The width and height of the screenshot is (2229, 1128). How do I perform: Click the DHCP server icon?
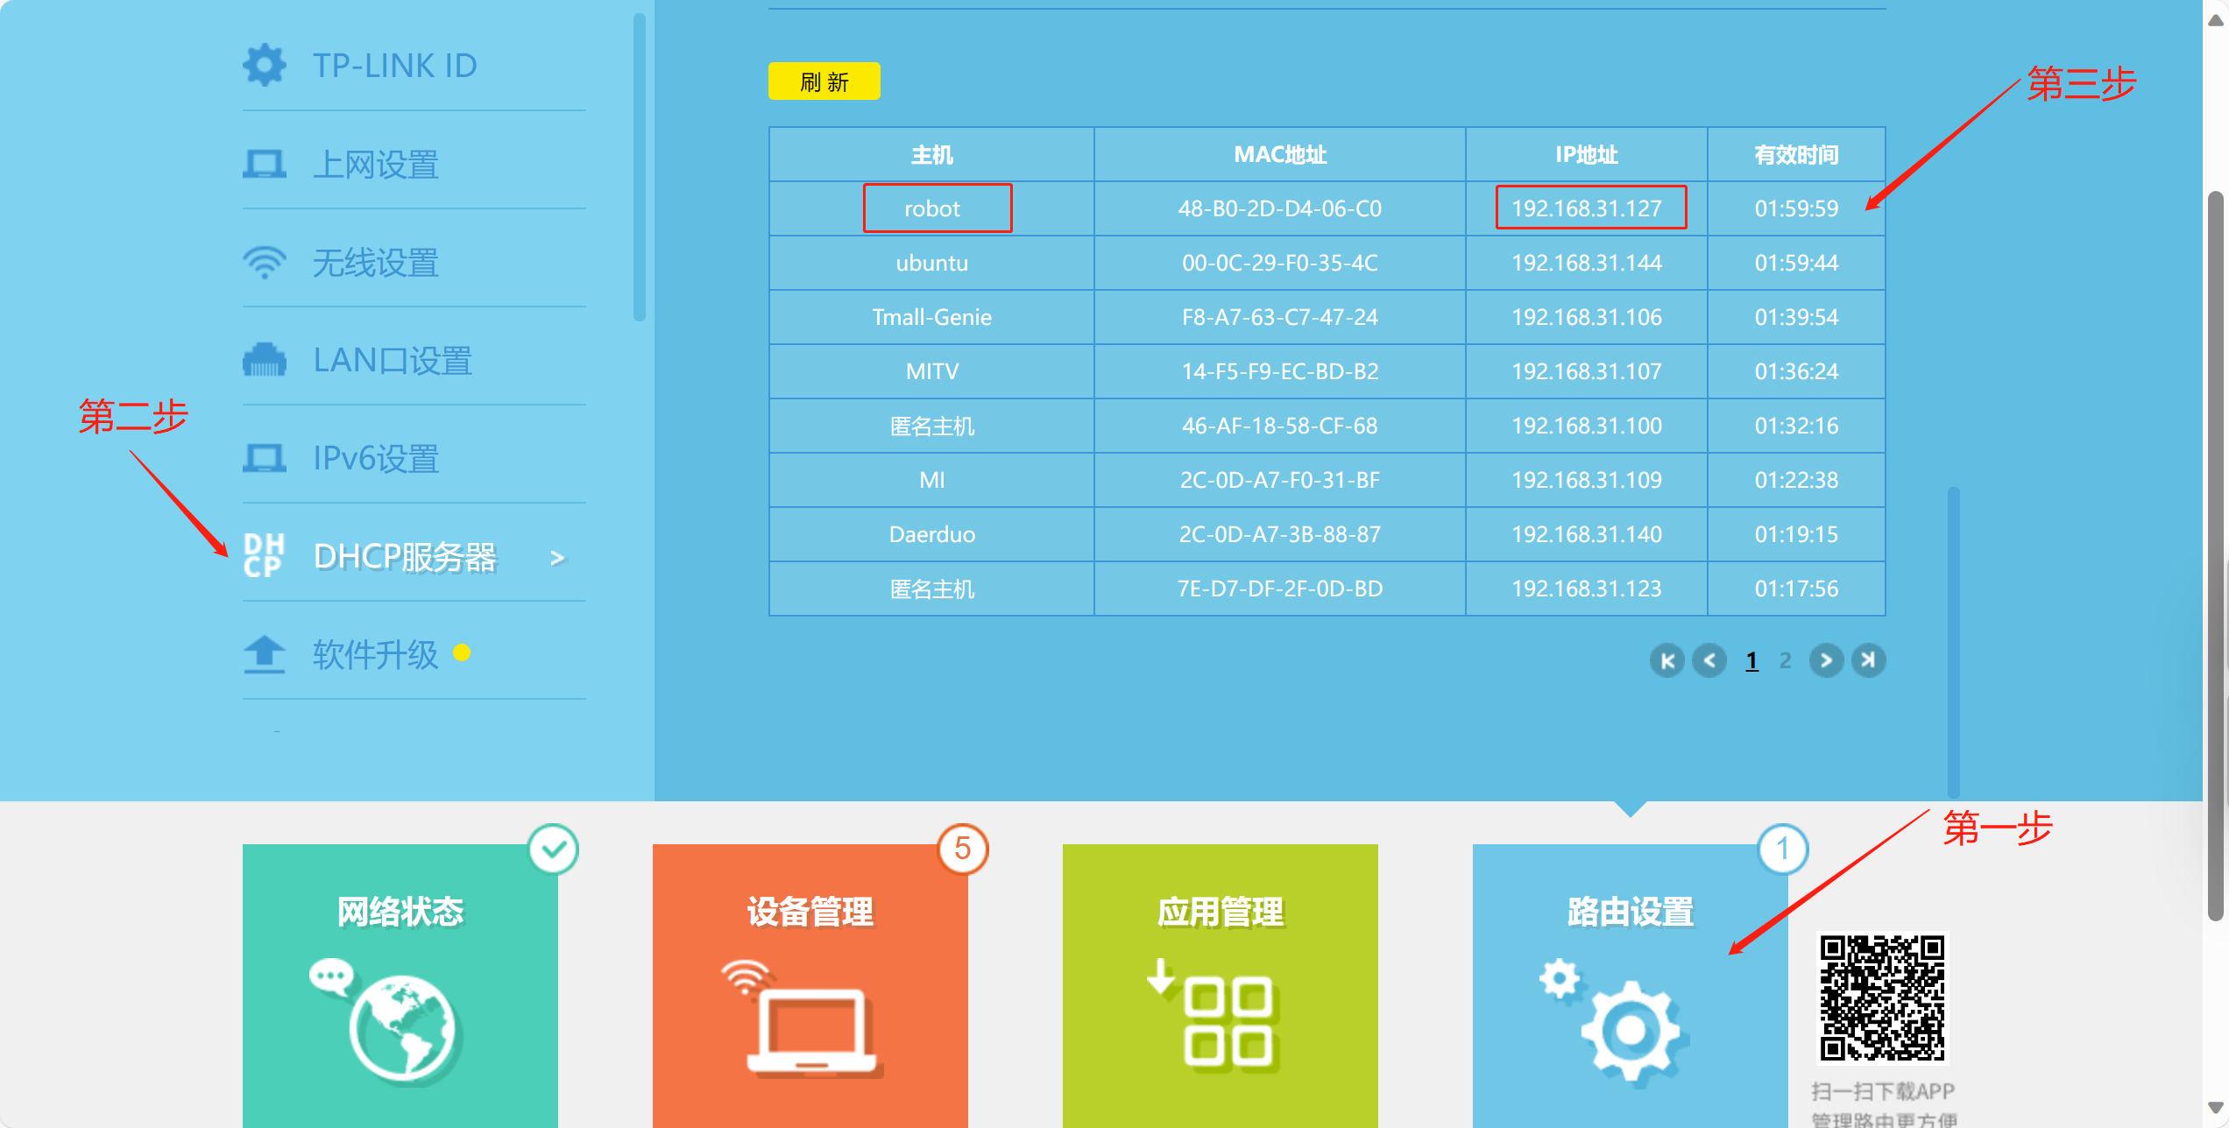[264, 556]
